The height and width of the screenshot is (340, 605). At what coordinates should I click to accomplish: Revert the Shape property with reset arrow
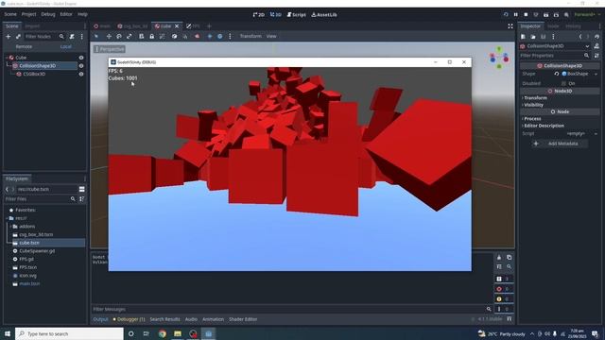(557, 74)
